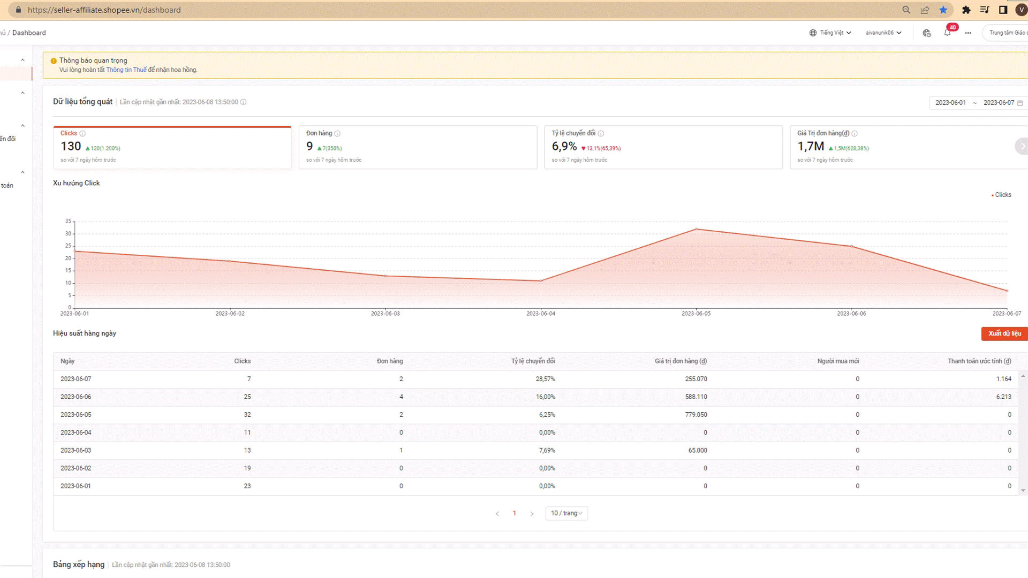Open the three-dot more options menu

(968, 33)
